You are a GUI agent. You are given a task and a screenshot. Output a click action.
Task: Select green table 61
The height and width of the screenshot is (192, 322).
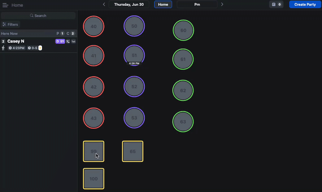(183, 59)
